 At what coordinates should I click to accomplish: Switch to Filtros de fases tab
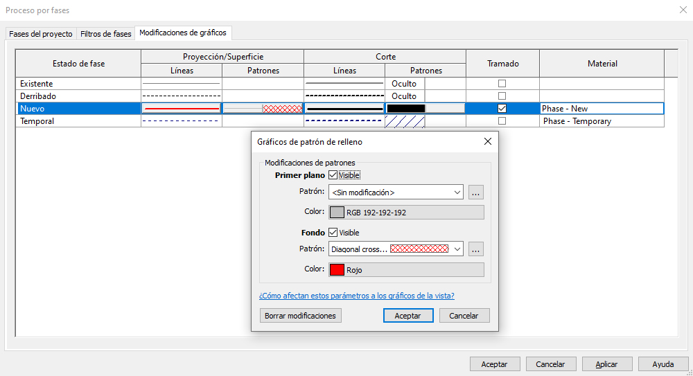point(105,34)
